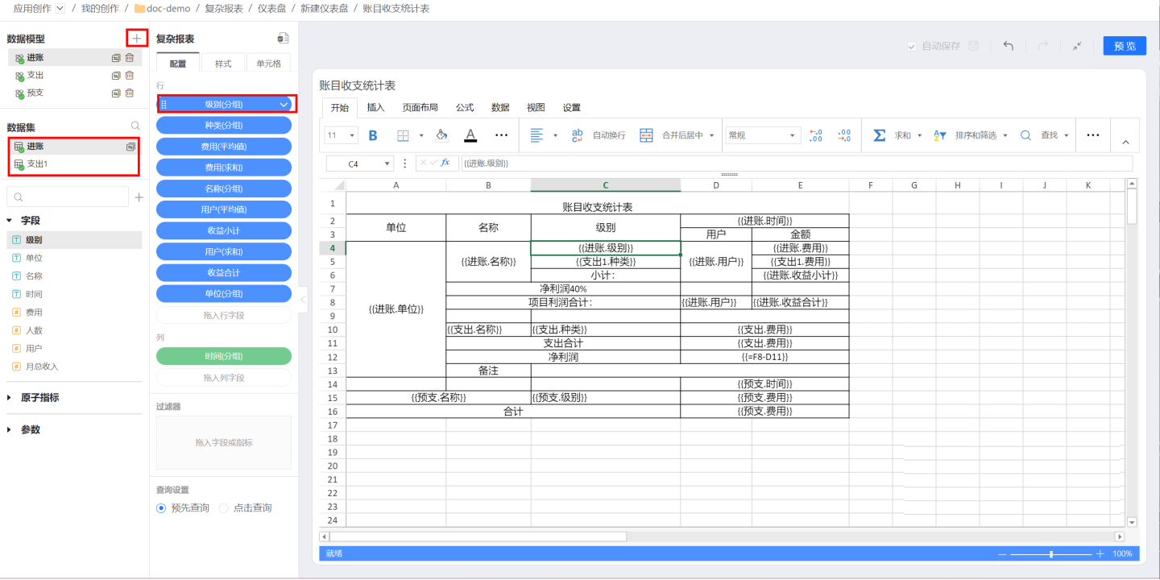Select the 预先查询 radio button
The height and width of the screenshot is (580, 1160).
161,508
